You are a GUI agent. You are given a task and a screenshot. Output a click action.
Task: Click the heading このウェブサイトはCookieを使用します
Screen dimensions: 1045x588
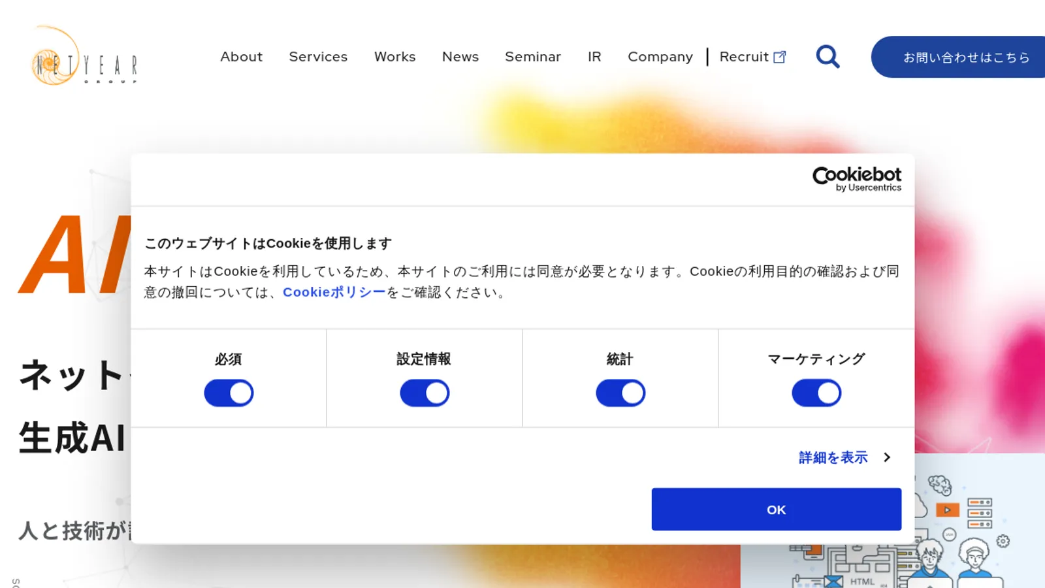[268, 244]
